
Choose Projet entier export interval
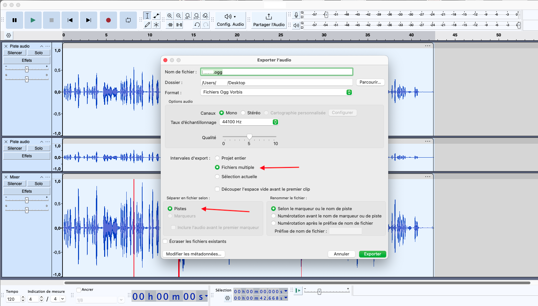(217, 158)
